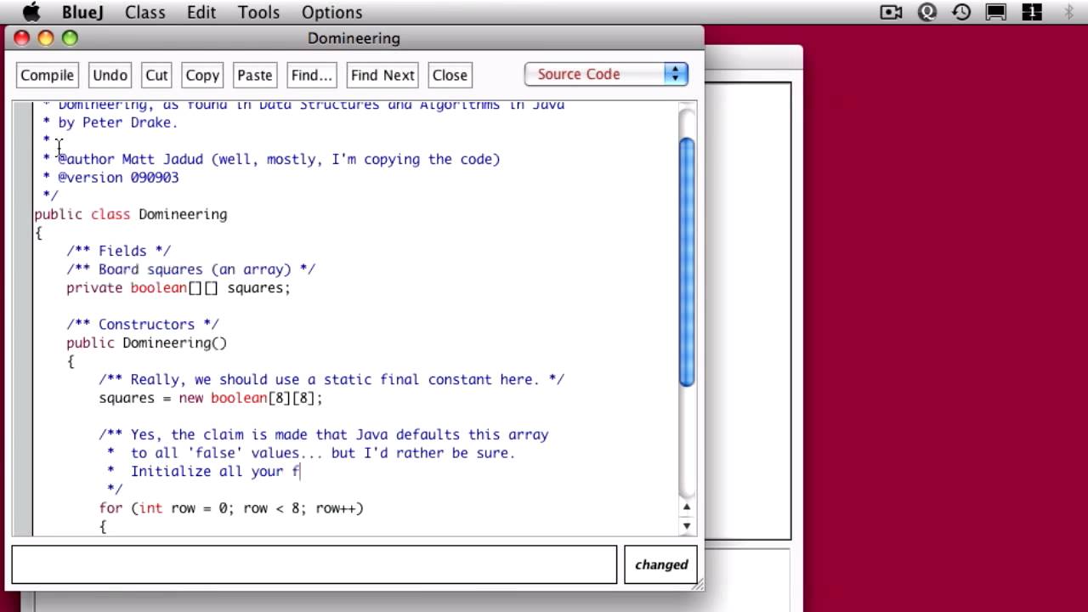Screen dimensions: 1088x612
Task: Click the display menu bar icon
Action: click(996, 12)
